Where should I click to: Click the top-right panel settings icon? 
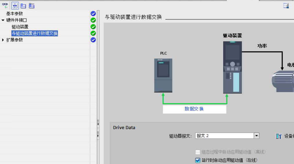[286, 6]
